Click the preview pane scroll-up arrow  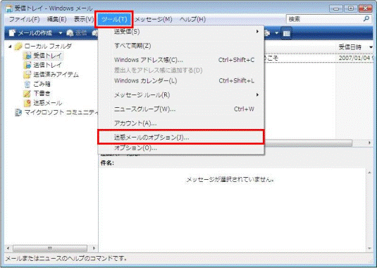tap(369, 173)
